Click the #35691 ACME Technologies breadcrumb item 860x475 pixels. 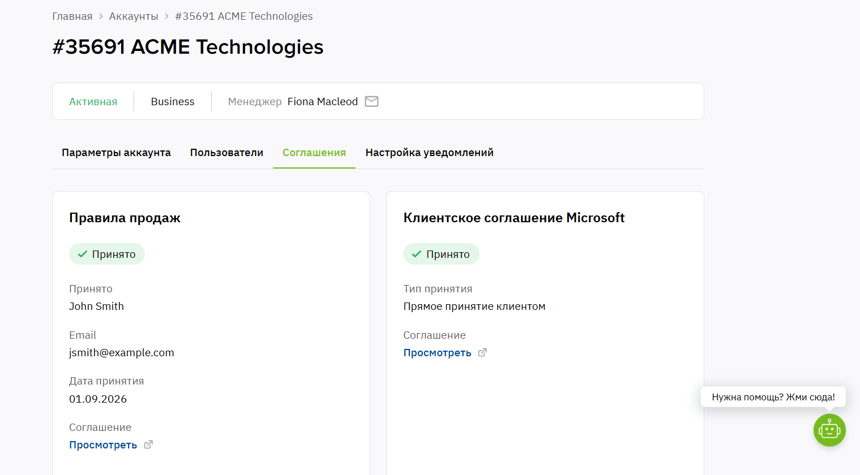tap(243, 16)
